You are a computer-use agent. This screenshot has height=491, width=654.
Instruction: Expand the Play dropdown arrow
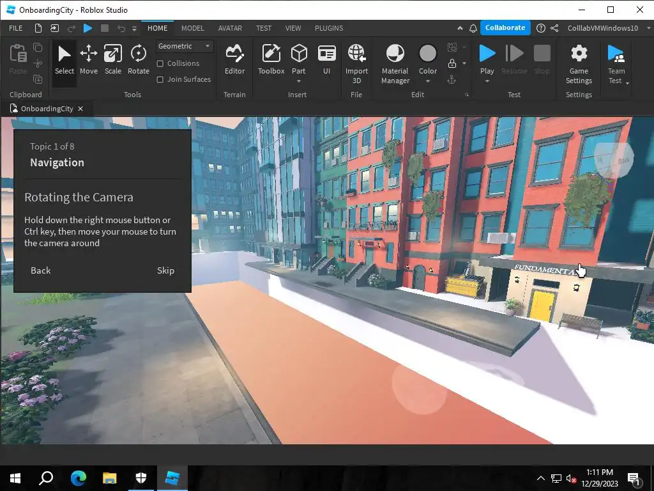point(487,81)
